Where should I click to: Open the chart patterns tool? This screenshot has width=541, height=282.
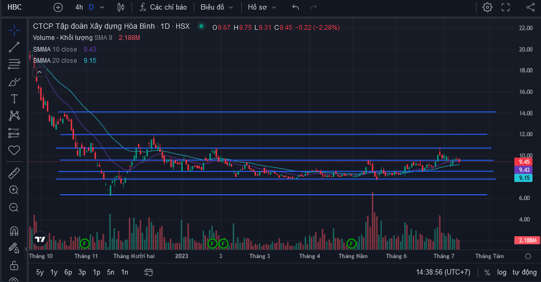coord(14,115)
